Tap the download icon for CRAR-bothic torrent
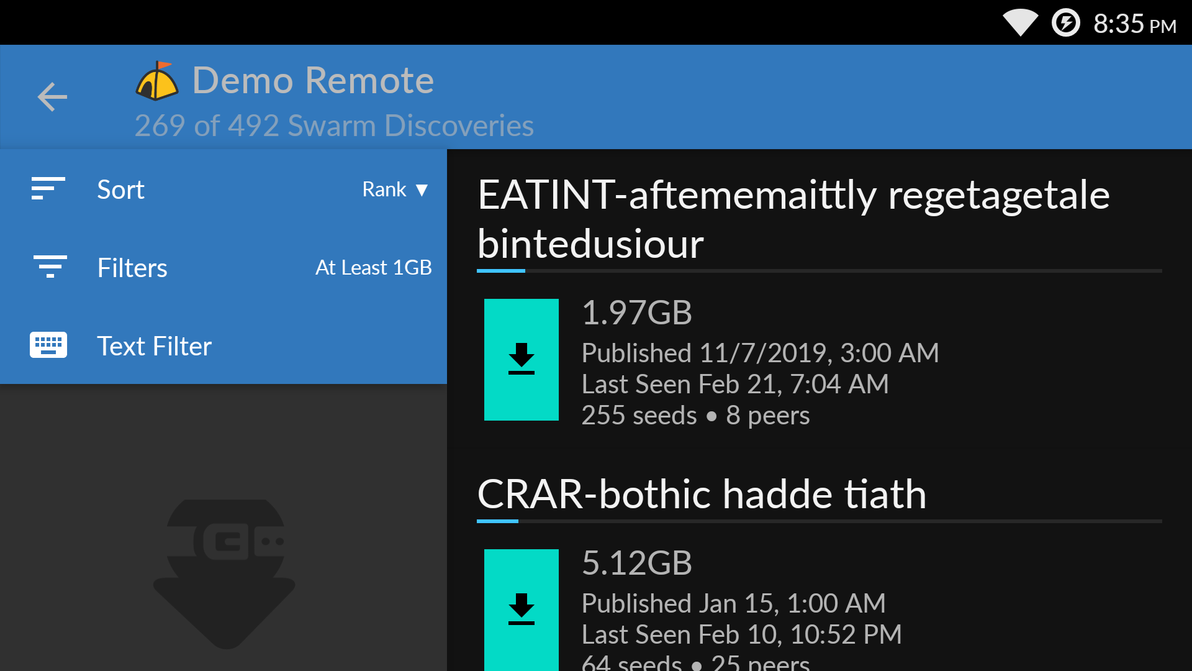This screenshot has width=1192, height=671. (521, 609)
